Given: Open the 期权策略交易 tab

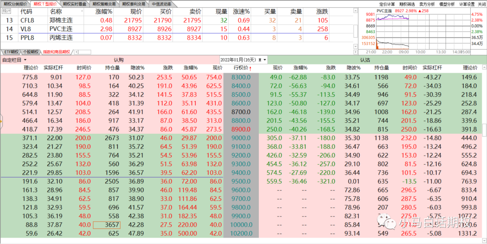Looking at the screenshot, I should tap(105, 4).
